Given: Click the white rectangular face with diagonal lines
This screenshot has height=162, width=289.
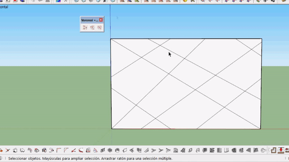Looking at the screenshot, I should point(186,84).
